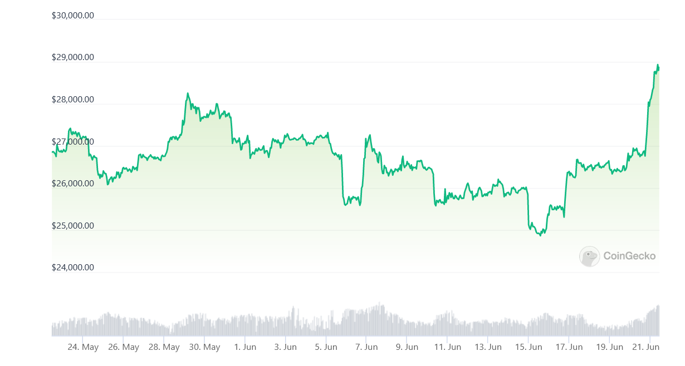
Task: Click the 24. May date label
Action: click(83, 347)
